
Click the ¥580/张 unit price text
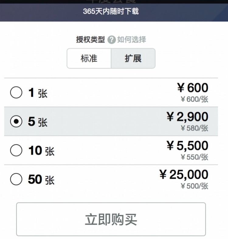point(194,128)
